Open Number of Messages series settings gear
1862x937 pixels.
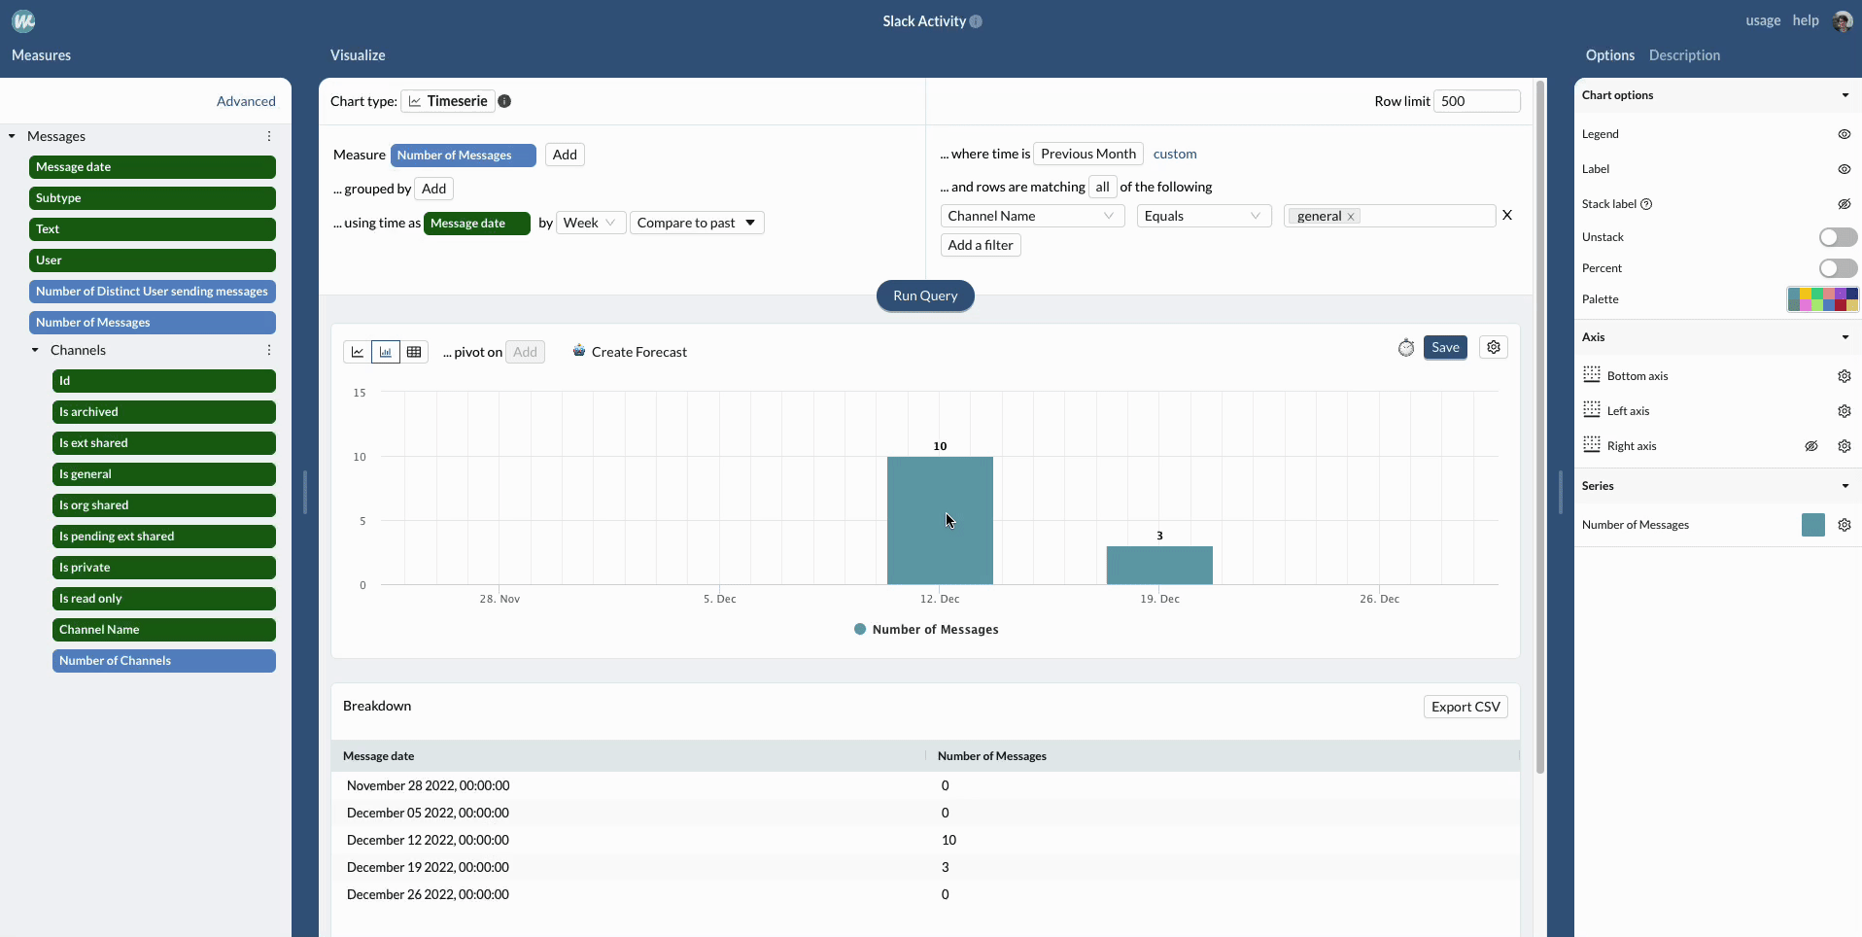pyautogui.click(x=1845, y=525)
